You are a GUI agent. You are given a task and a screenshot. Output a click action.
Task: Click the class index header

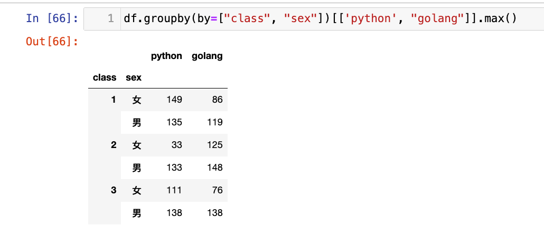[104, 77]
